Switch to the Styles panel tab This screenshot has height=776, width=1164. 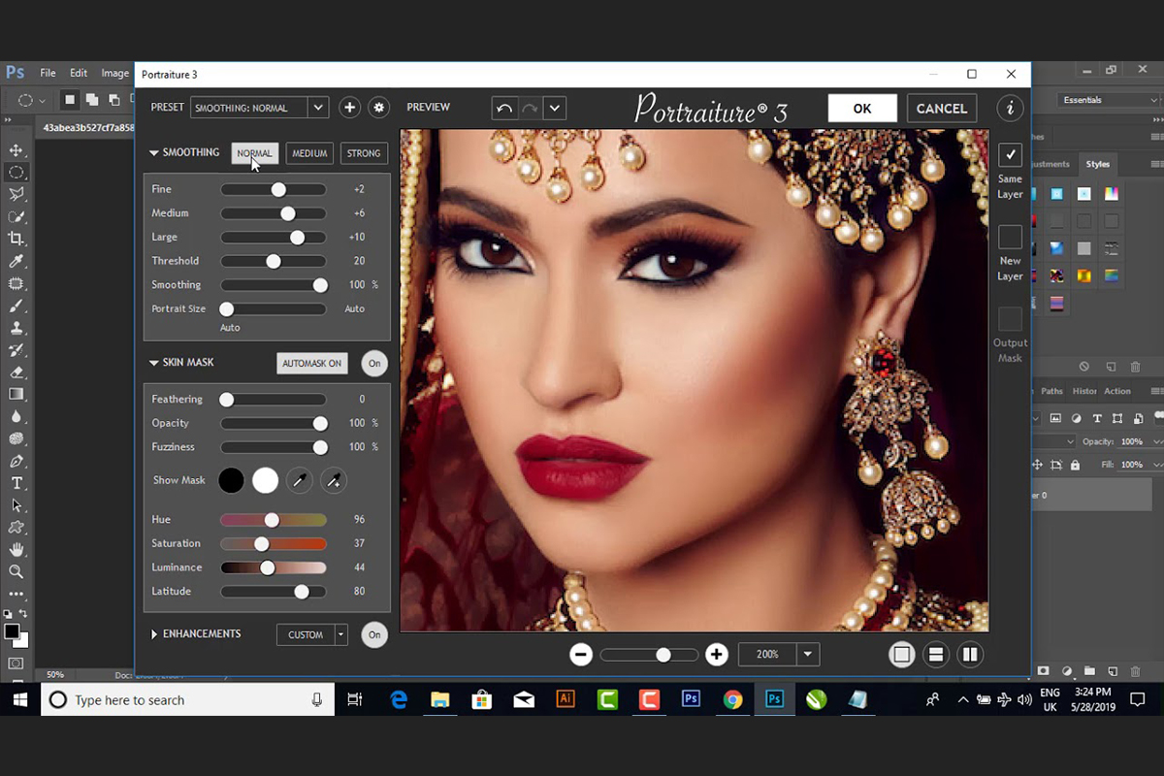click(x=1097, y=164)
